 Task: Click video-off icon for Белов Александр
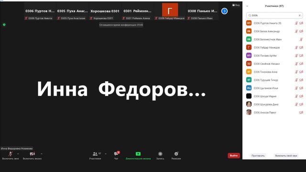pos(301,31)
